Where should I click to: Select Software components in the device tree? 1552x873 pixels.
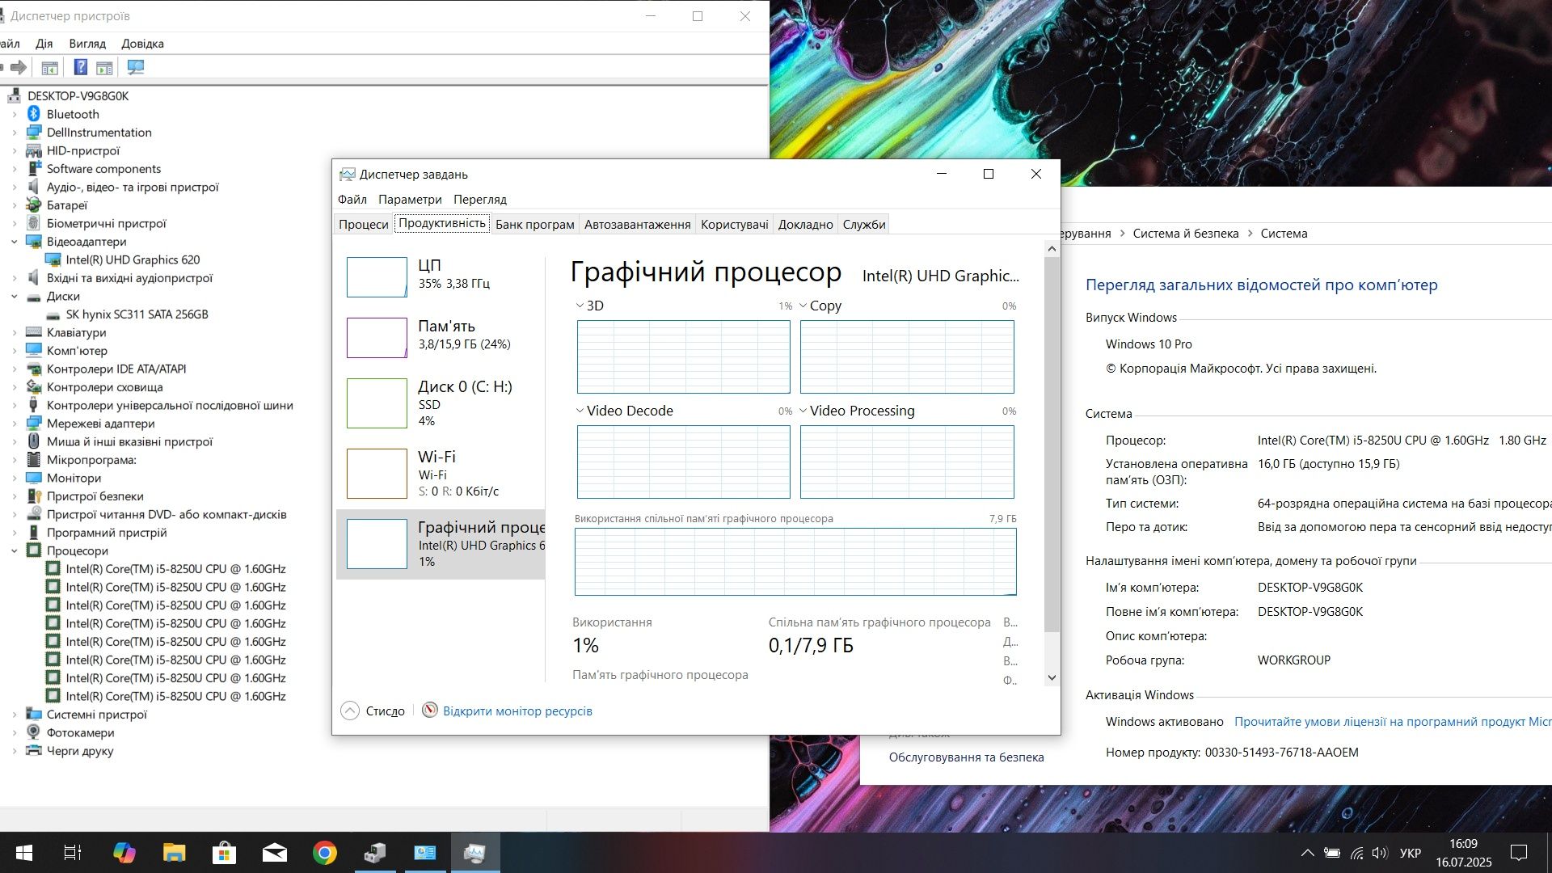103,169
